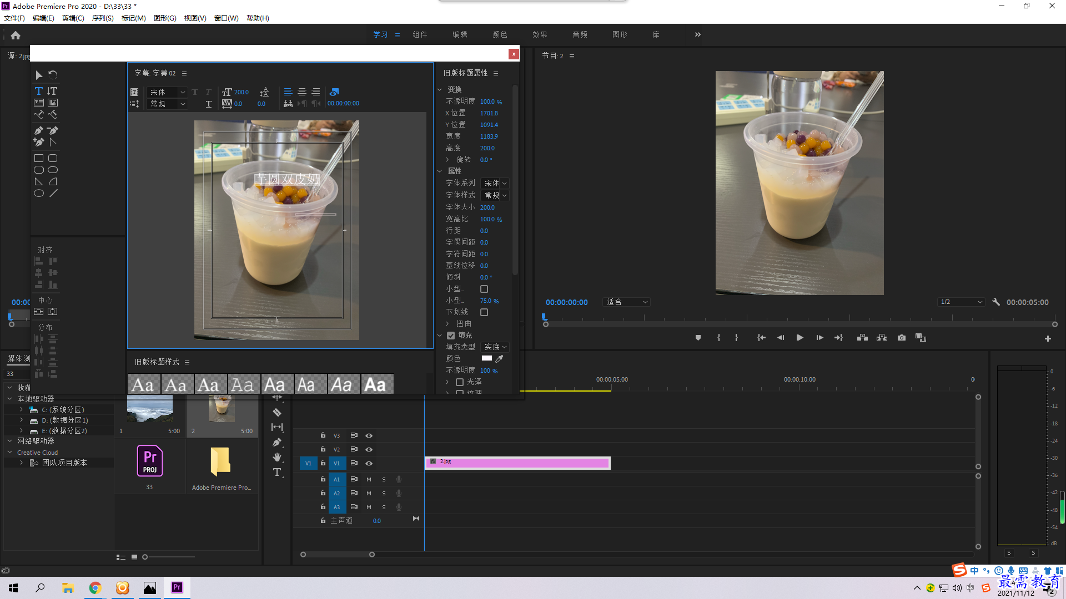Hide track V3 with eye toggle
1066x599 pixels.
point(369,436)
